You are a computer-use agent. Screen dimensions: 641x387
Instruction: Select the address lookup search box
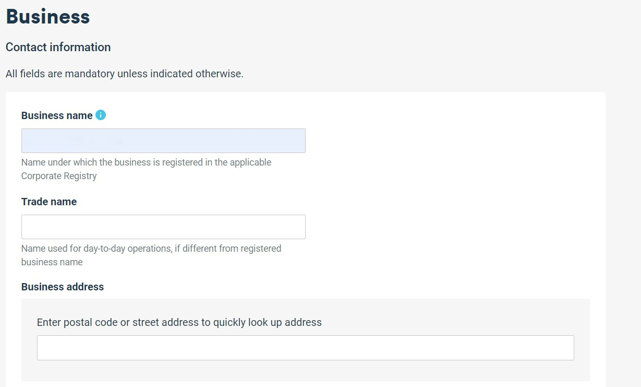point(306,348)
